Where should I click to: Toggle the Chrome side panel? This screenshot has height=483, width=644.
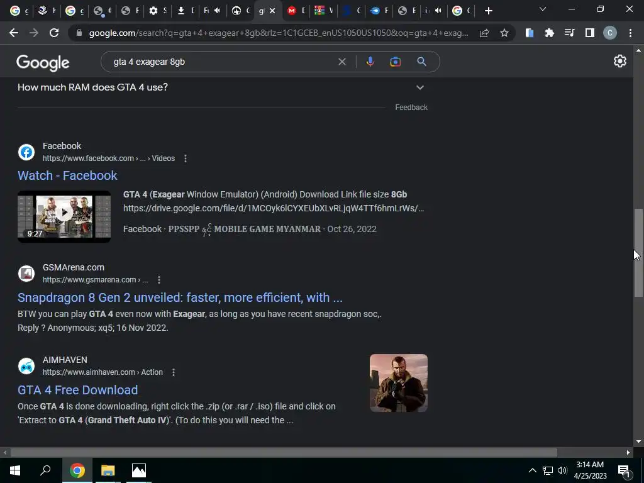(x=589, y=33)
